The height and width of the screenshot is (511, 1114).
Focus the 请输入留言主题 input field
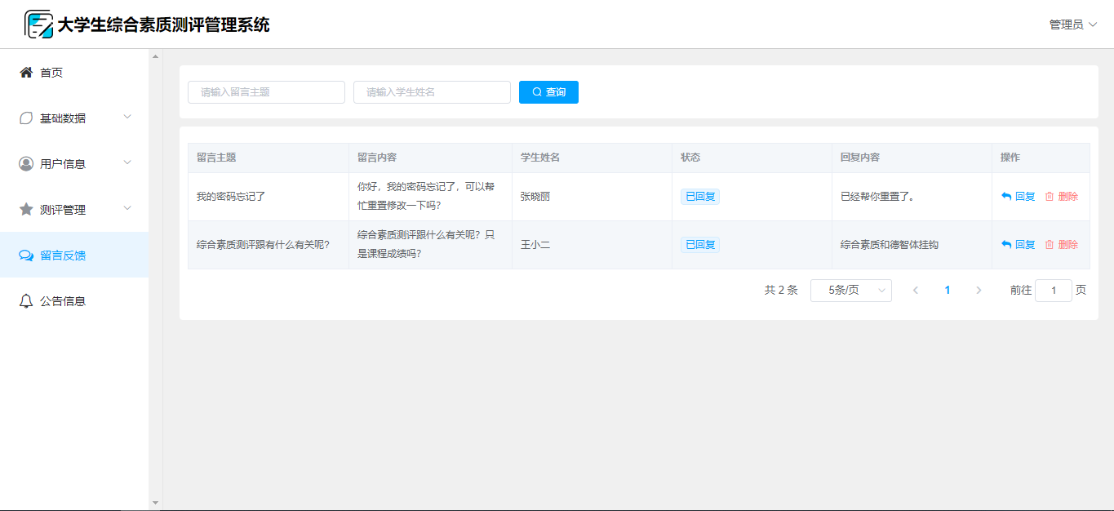pyautogui.click(x=266, y=92)
